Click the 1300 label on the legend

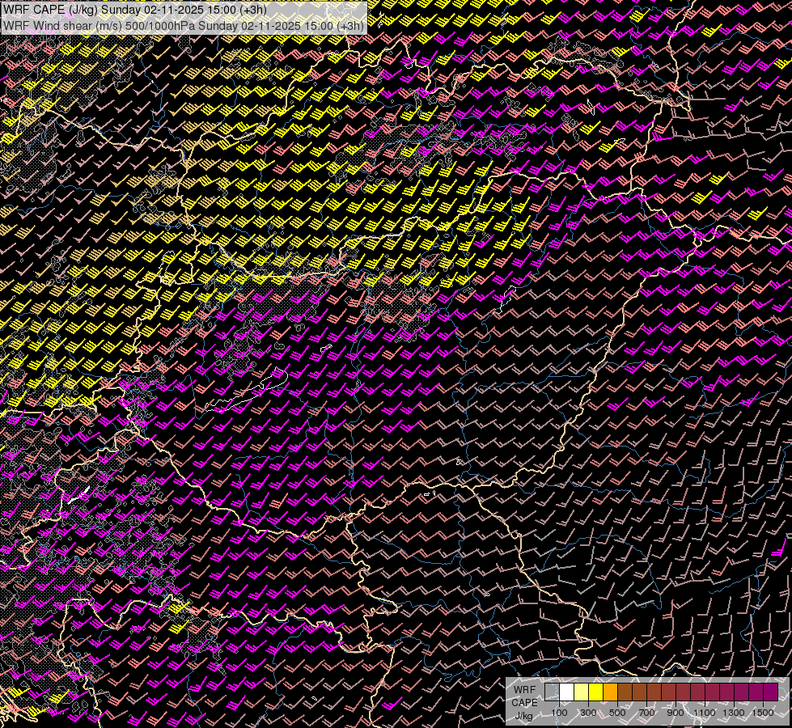pos(734,713)
